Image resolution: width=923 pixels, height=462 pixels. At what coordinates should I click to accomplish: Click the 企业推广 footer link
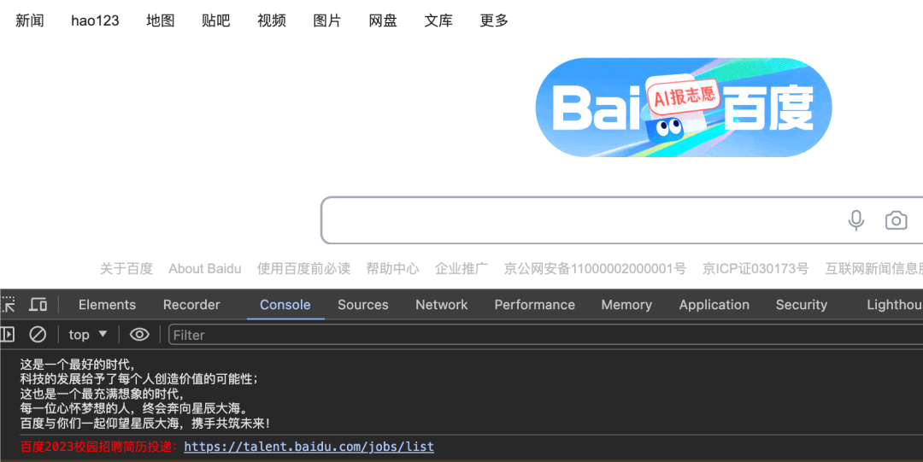pyautogui.click(x=461, y=268)
